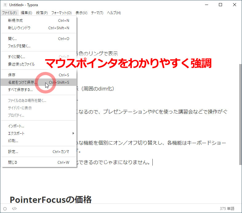Choose 印刷... menu entry
Screen dimensions: 242x213
coord(38,141)
